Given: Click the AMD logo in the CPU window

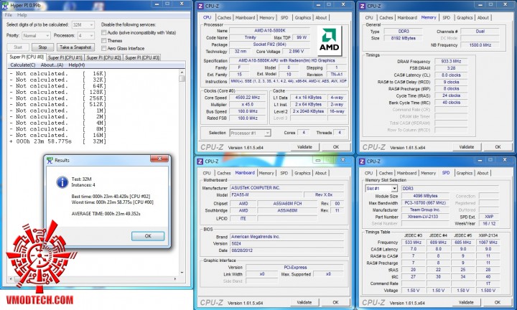Looking at the screenshot, I should pos(330,41).
